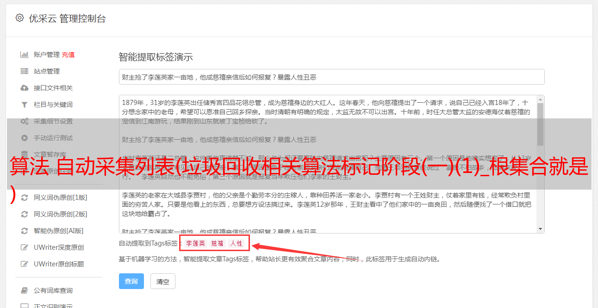Open the 站点管理 menu entry

click(x=47, y=71)
